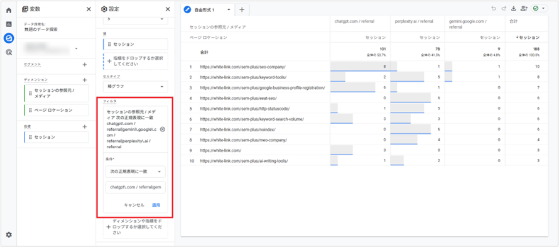Click the seo-company URL in row 1
The image size is (559, 247).
click(242, 67)
